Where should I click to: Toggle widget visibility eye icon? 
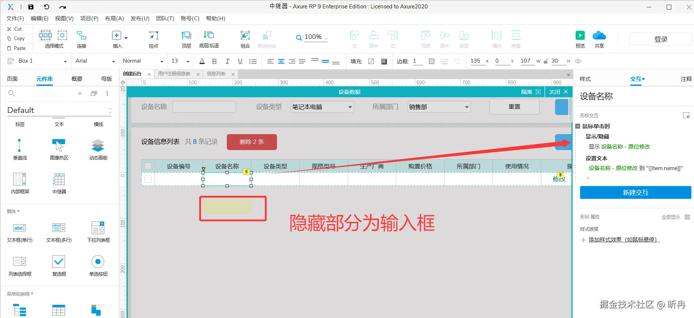[x=578, y=61]
